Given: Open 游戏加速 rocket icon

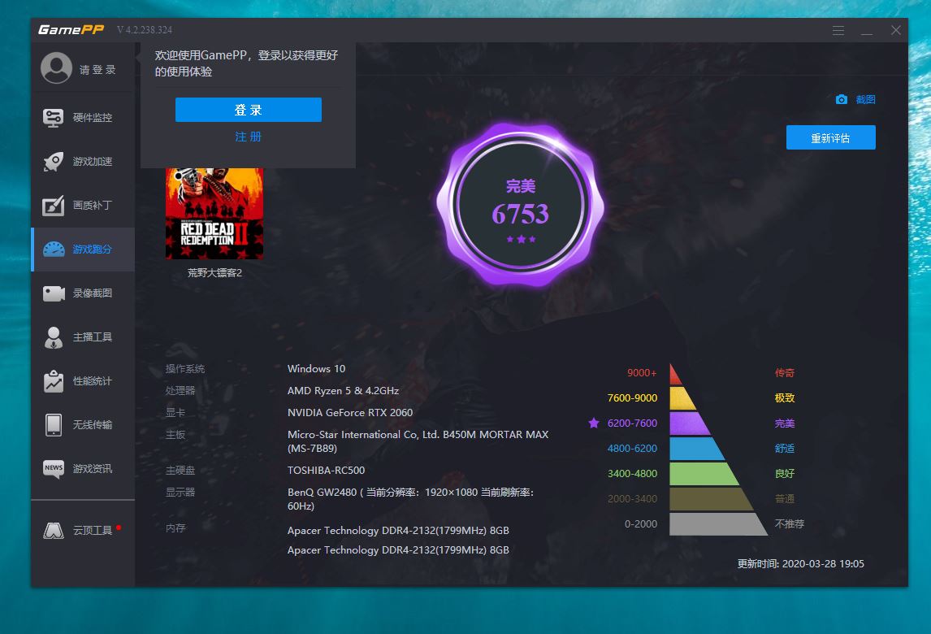Looking at the screenshot, I should coord(54,162).
